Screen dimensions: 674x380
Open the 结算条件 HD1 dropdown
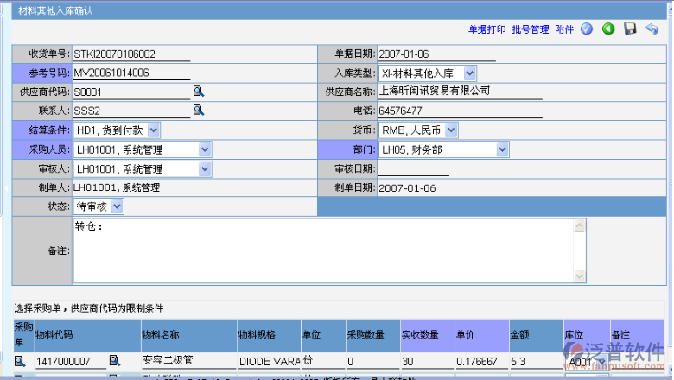click(153, 130)
